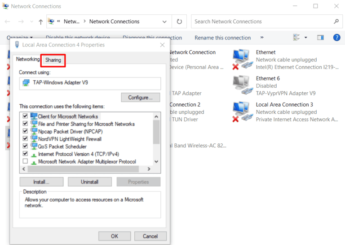
Task: Check Microsoft Network Adapter Multiplexor Protocol
Action: (25, 161)
